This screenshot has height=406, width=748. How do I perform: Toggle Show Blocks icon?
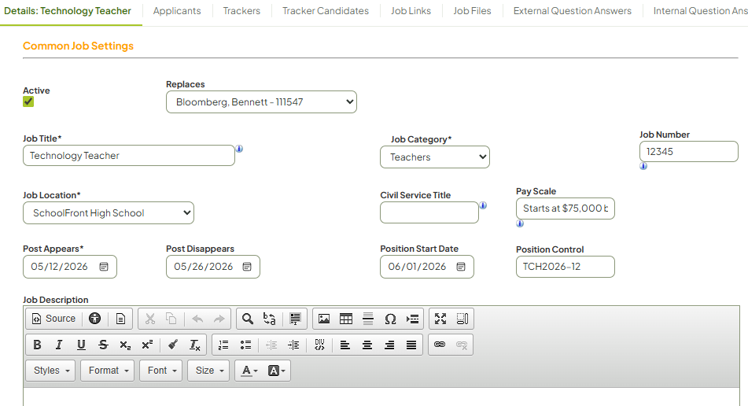462,319
